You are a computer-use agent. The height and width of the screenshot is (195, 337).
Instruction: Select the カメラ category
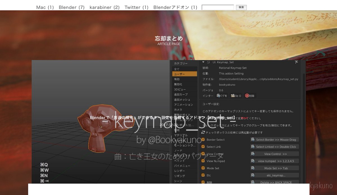[x=185, y=110]
